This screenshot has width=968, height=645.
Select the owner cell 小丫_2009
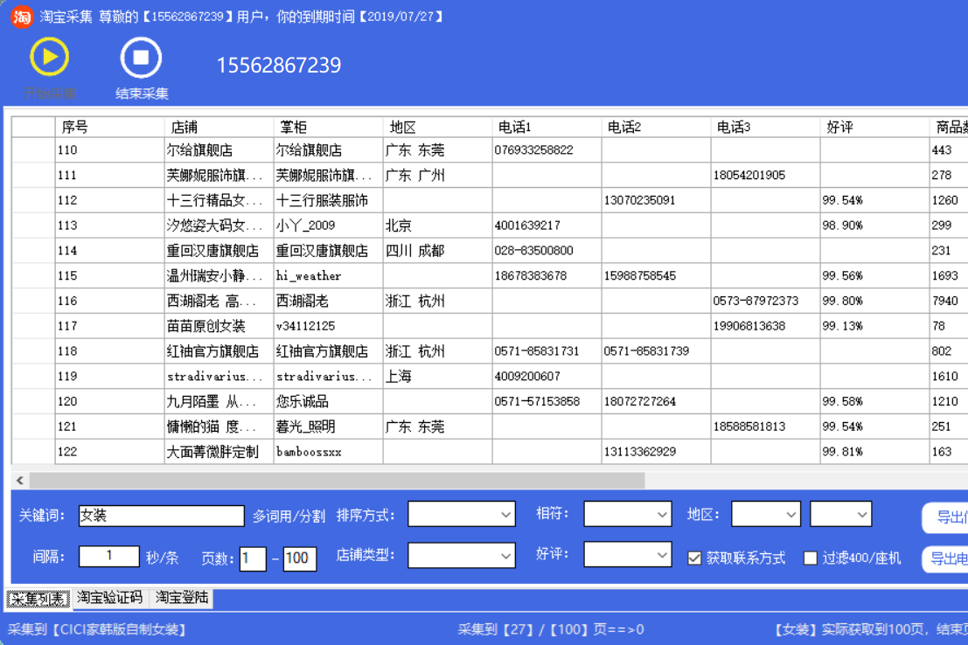pyautogui.click(x=328, y=225)
